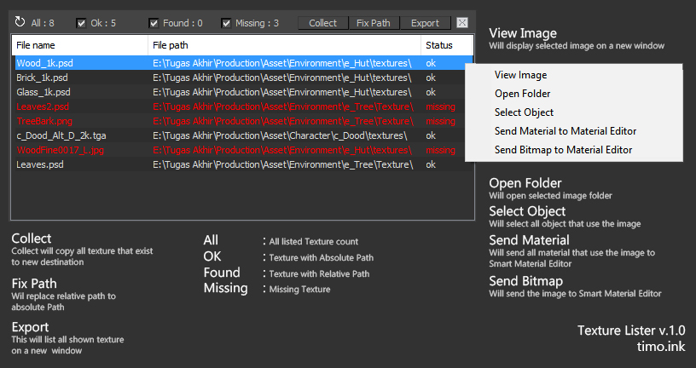This screenshot has width=696, height=368.
Task: Choose View Image from context menu
Action: (520, 75)
